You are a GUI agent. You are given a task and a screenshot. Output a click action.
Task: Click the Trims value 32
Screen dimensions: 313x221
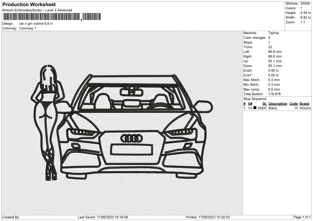coord(270,47)
